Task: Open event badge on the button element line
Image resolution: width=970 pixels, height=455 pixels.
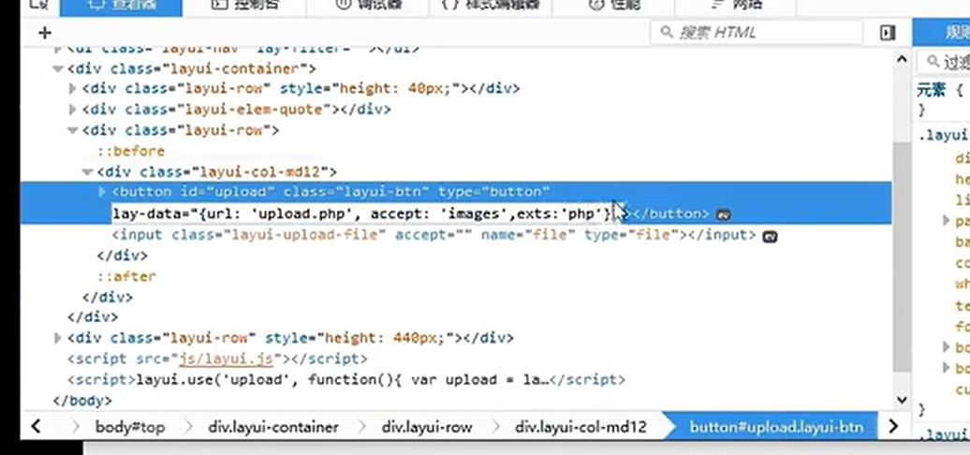Action: (x=723, y=214)
